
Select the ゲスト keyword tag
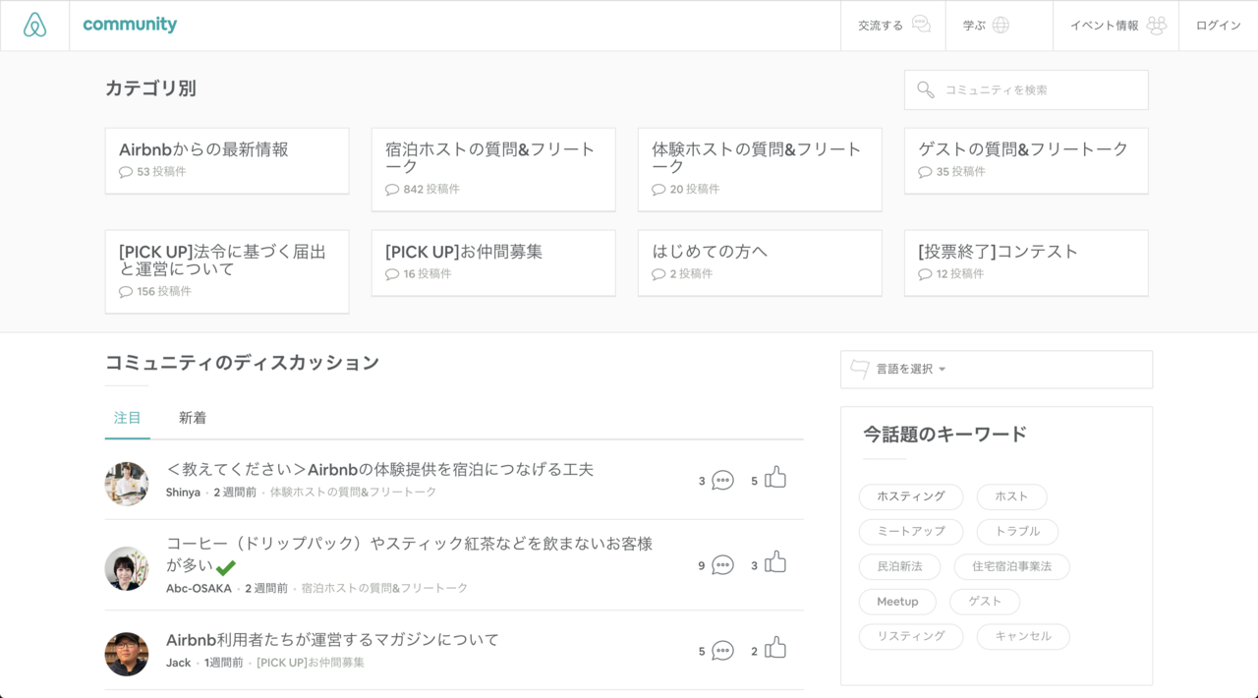click(985, 602)
